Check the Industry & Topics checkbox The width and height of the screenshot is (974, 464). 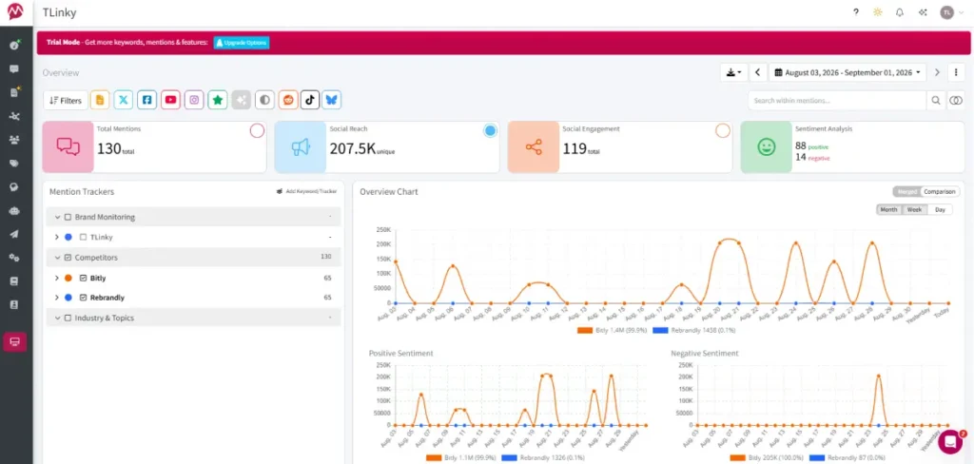pos(68,318)
